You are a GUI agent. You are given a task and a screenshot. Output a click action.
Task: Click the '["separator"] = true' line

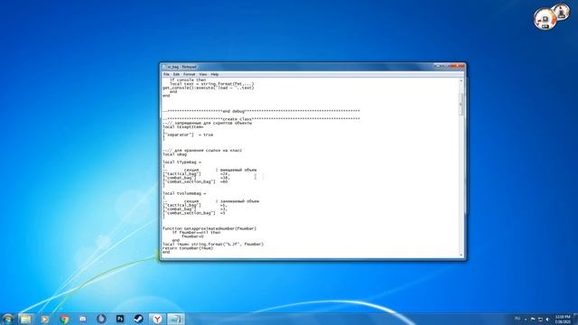(188, 135)
